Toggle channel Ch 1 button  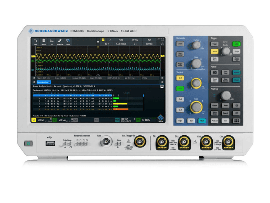181,78
